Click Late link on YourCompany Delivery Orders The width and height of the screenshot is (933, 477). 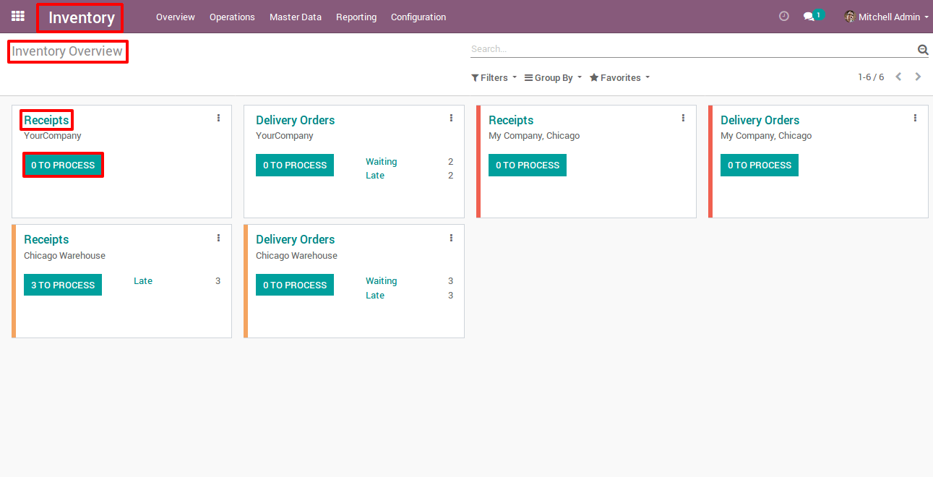375,176
